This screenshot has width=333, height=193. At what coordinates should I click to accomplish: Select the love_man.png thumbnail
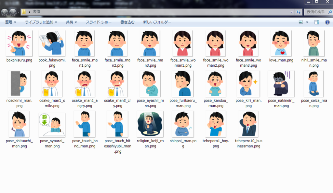point(281,43)
